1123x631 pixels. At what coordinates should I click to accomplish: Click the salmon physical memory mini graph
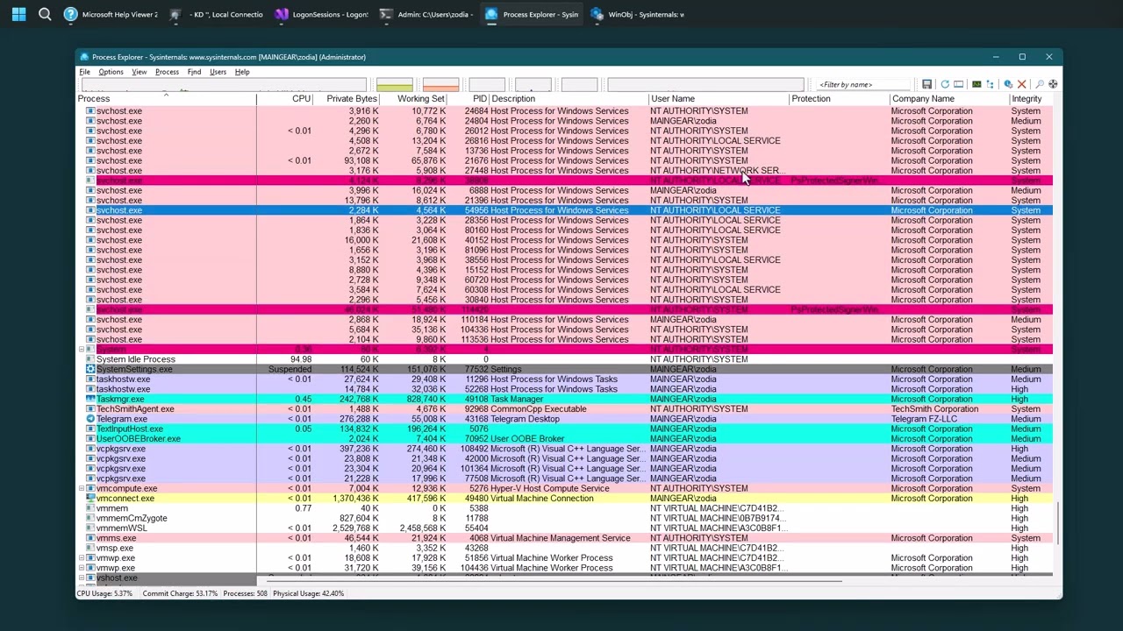coord(440,85)
